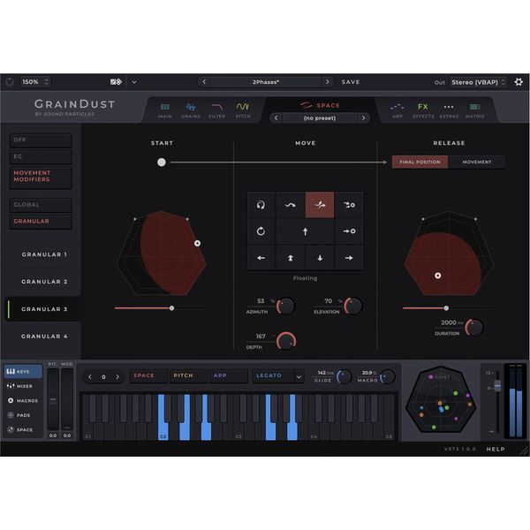Screen dimensions: 530x530
Task: Select the OFF mode button
Action: (41, 140)
